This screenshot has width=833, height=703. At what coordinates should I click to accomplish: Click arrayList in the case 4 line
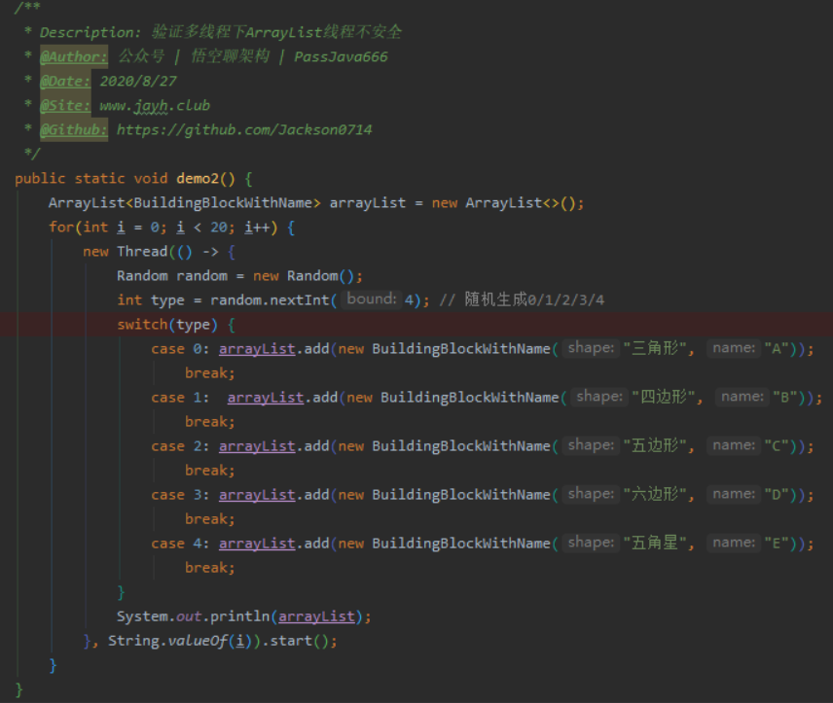click(x=257, y=544)
